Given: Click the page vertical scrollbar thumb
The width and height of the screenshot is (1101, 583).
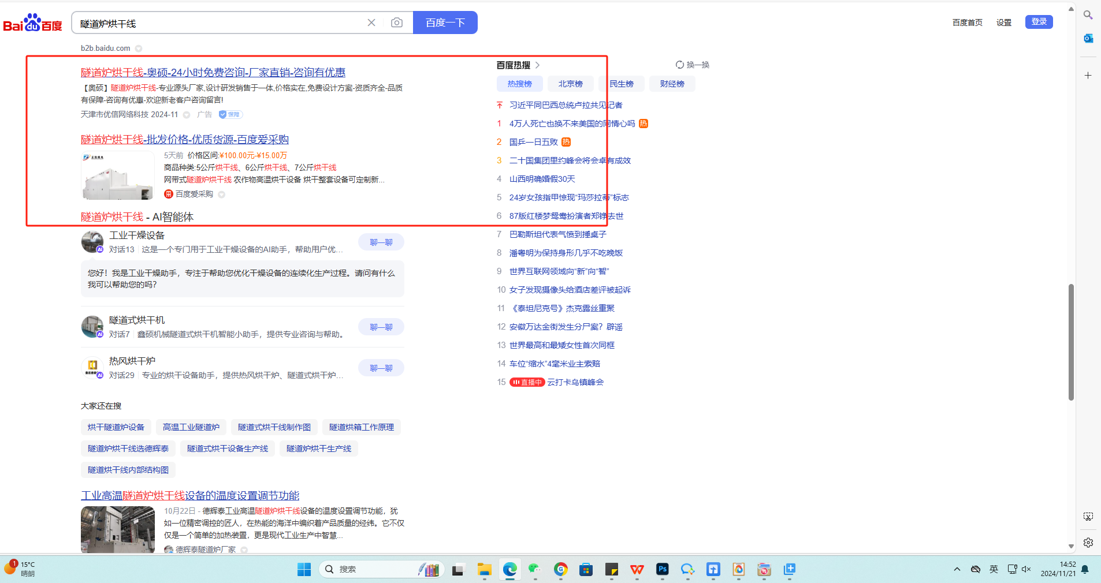Looking at the screenshot, I should (1070, 342).
